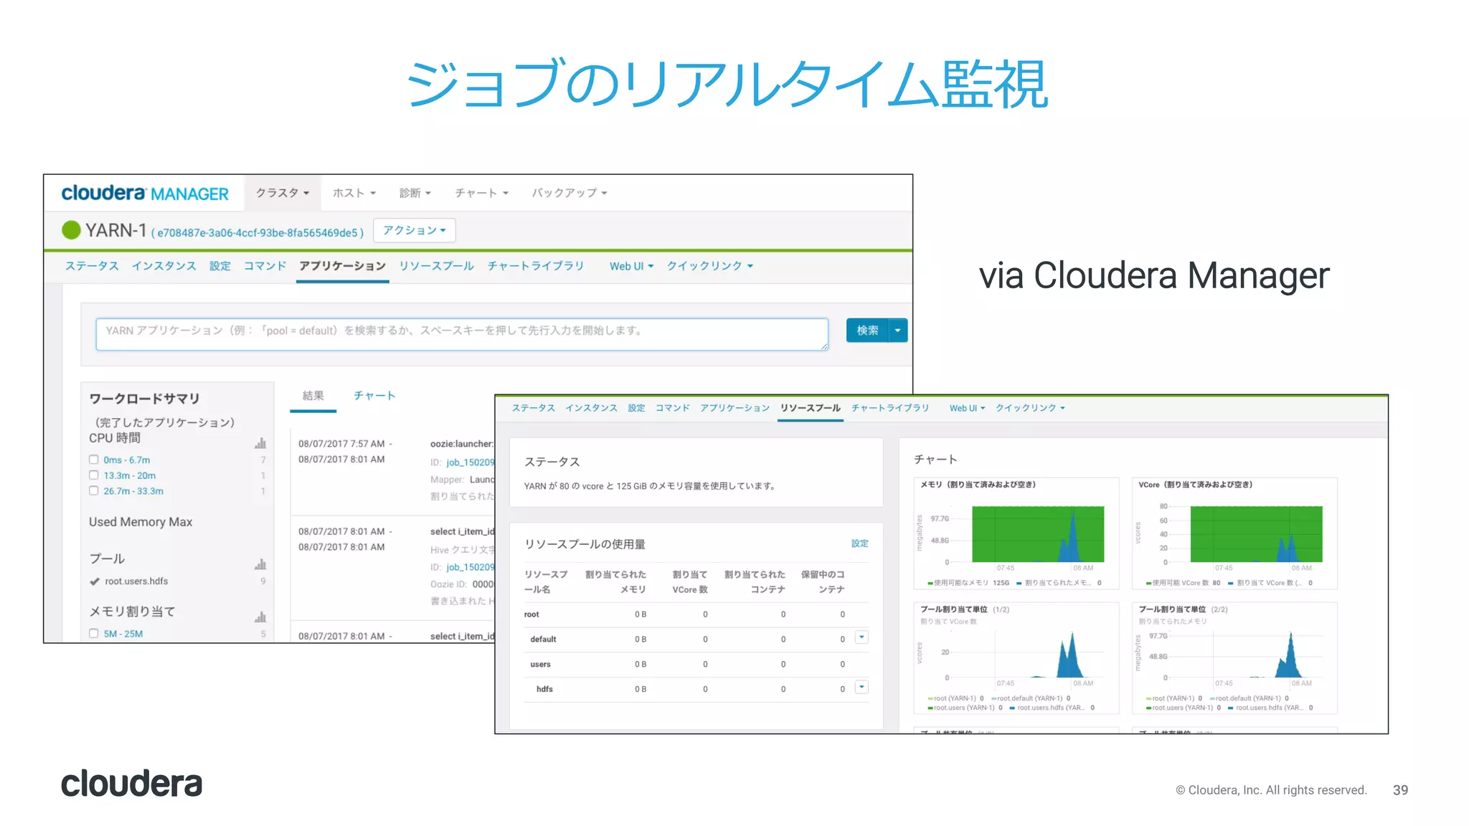This screenshot has width=1469, height=826.
Task: Open the second job_150209 ID link
Action: 471,567
